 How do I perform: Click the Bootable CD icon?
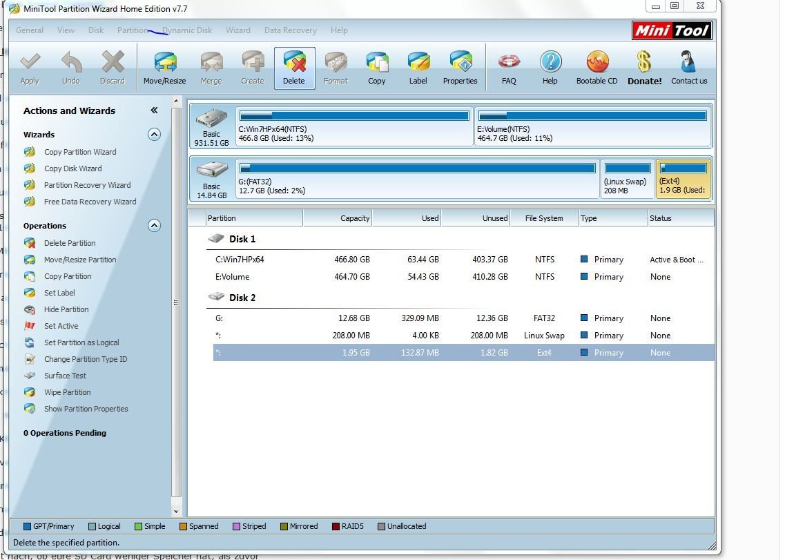pyautogui.click(x=597, y=68)
